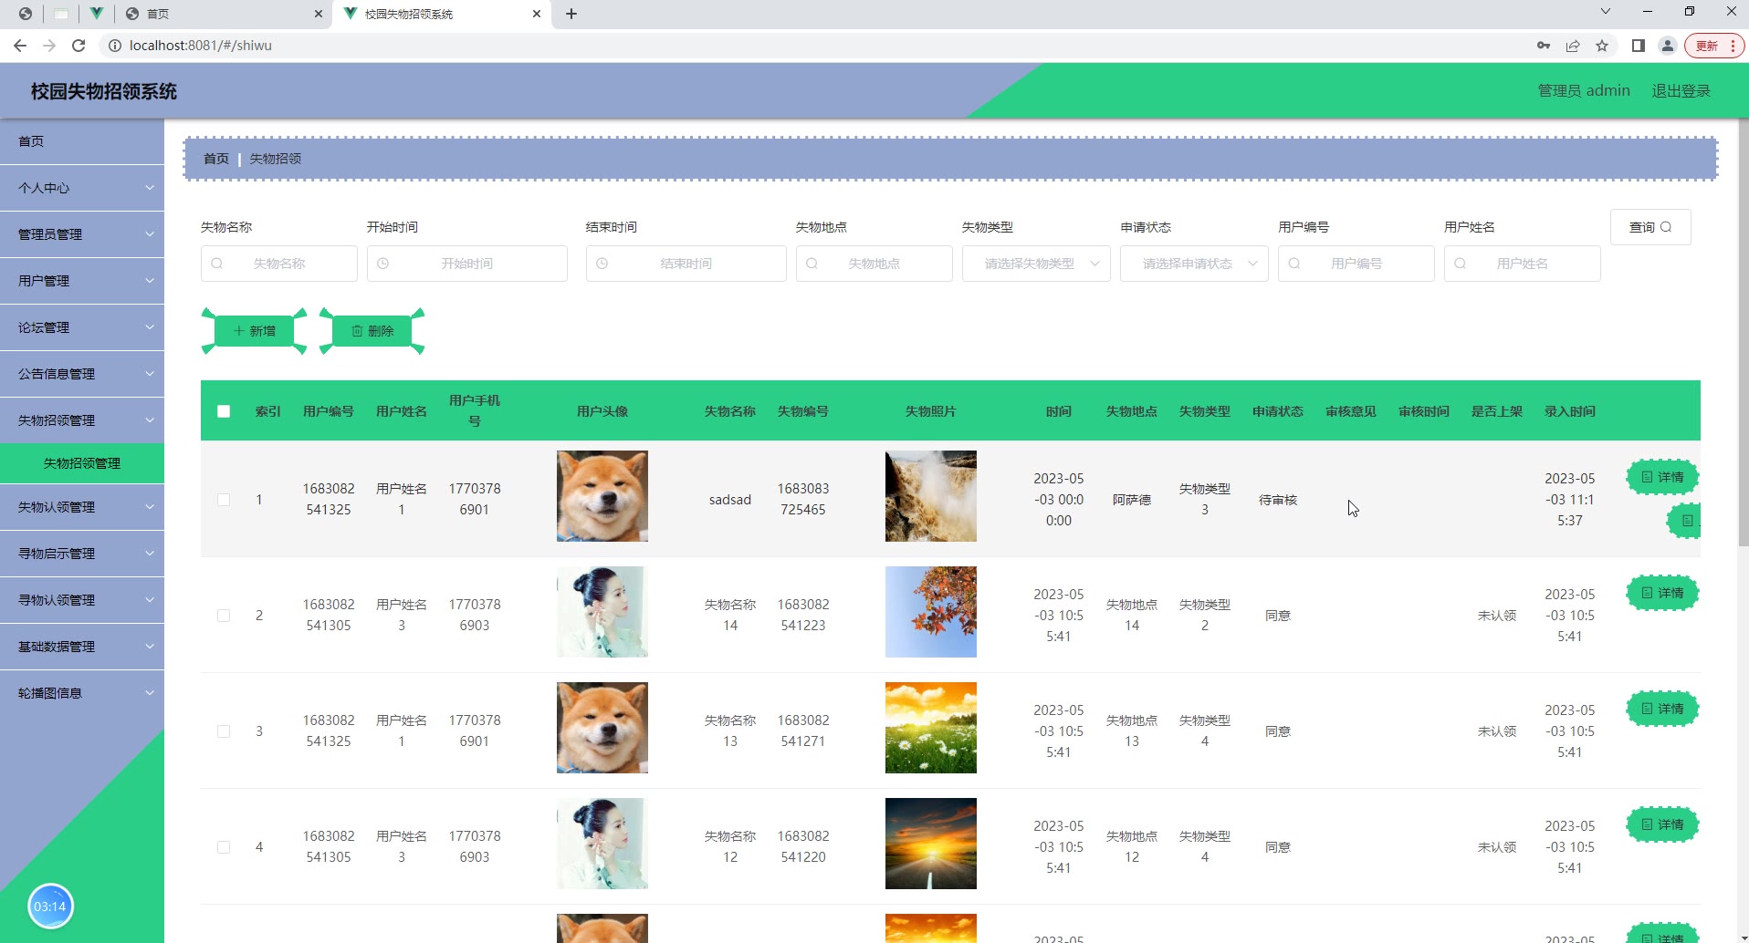Click the 查询 search button
This screenshot has height=943, width=1749.
pyautogui.click(x=1650, y=227)
